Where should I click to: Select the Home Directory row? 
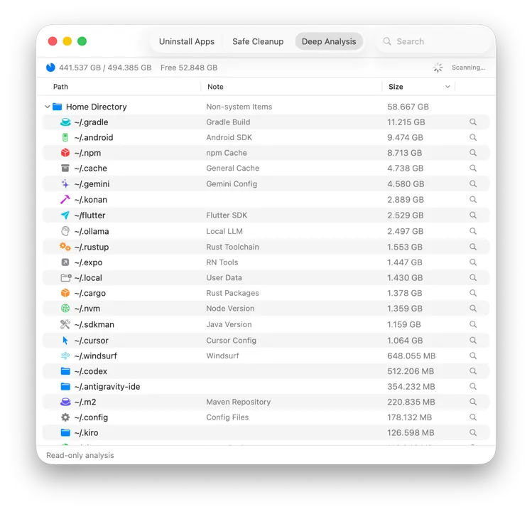tap(266, 107)
